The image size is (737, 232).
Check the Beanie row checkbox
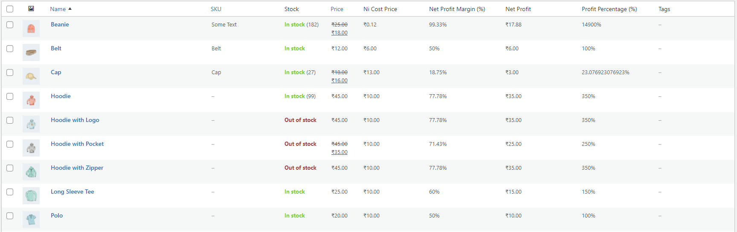pos(10,25)
